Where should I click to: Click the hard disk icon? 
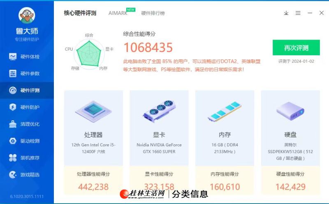click(x=290, y=111)
